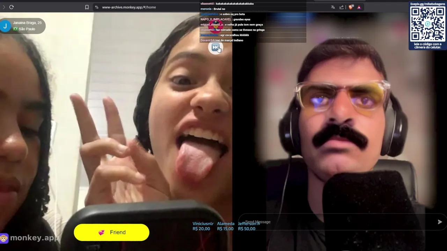Send the message with the arrow icon
Image resolution: width=447 pixels, height=251 pixels.
[x=440, y=222]
